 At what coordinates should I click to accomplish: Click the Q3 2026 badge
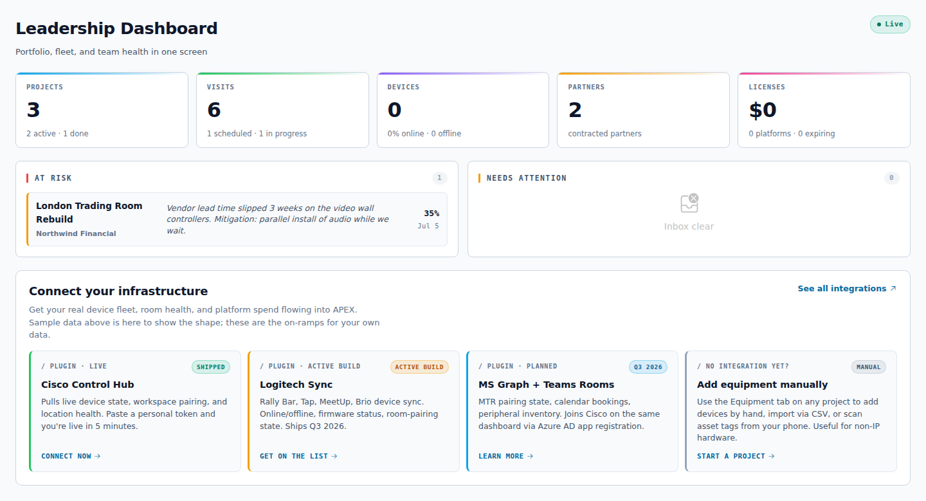point(648,367)
